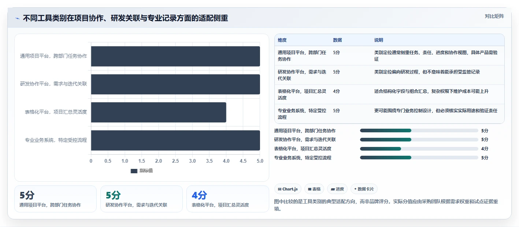Image resolution: width=519 pixels, height=227 pixels.
Task: Click table cell 研发协作平台，需求与迭代关联
Action: tap(302, 75)
